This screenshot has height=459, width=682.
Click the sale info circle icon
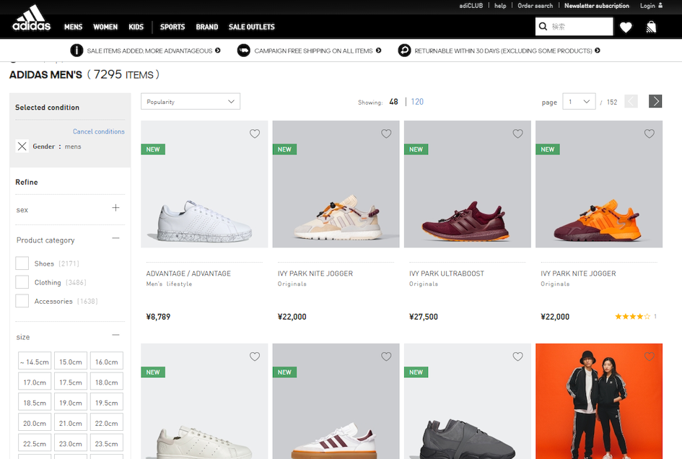pyautogui.click(x=76, y=51)
